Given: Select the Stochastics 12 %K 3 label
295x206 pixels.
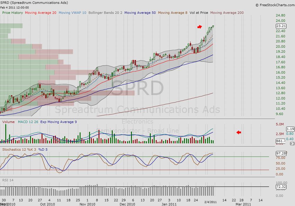Looking at the screenshot, I should click(x=19, y=149).
